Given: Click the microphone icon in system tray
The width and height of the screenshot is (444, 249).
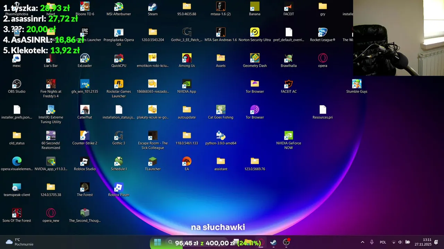Looking at the screenshot, I should coord(372,242).
